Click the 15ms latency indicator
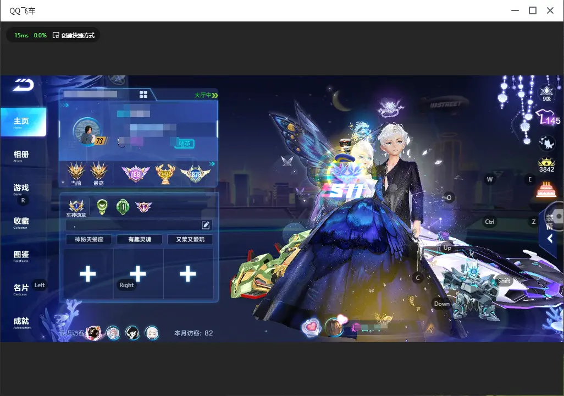Viewport: 564px width, 396px height. (x=21, y=35)
